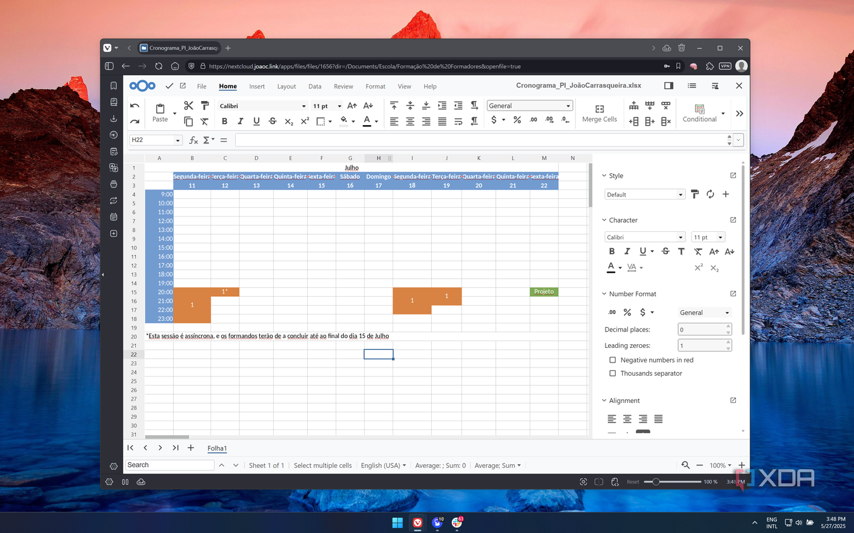Image resolution: width=854 pixels, height=533 pixels.
Task: Delete columns icon in toolbar
Action: (666, 121)
